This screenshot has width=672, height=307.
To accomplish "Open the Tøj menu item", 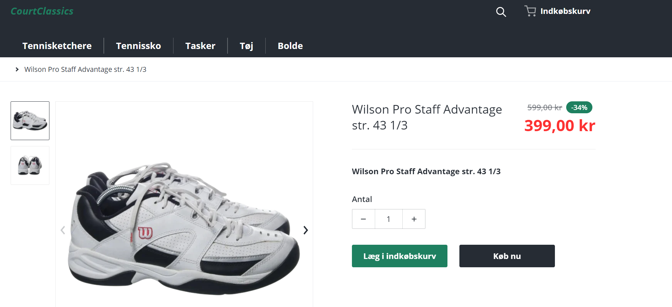I will [x=246, y=46].
